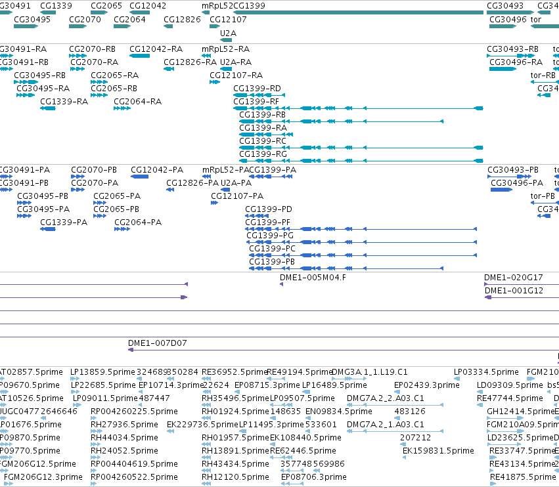Click the RE36952.5prime EST label
The width and height of the screenshot is (559, 487).
[x=235, y=372]
